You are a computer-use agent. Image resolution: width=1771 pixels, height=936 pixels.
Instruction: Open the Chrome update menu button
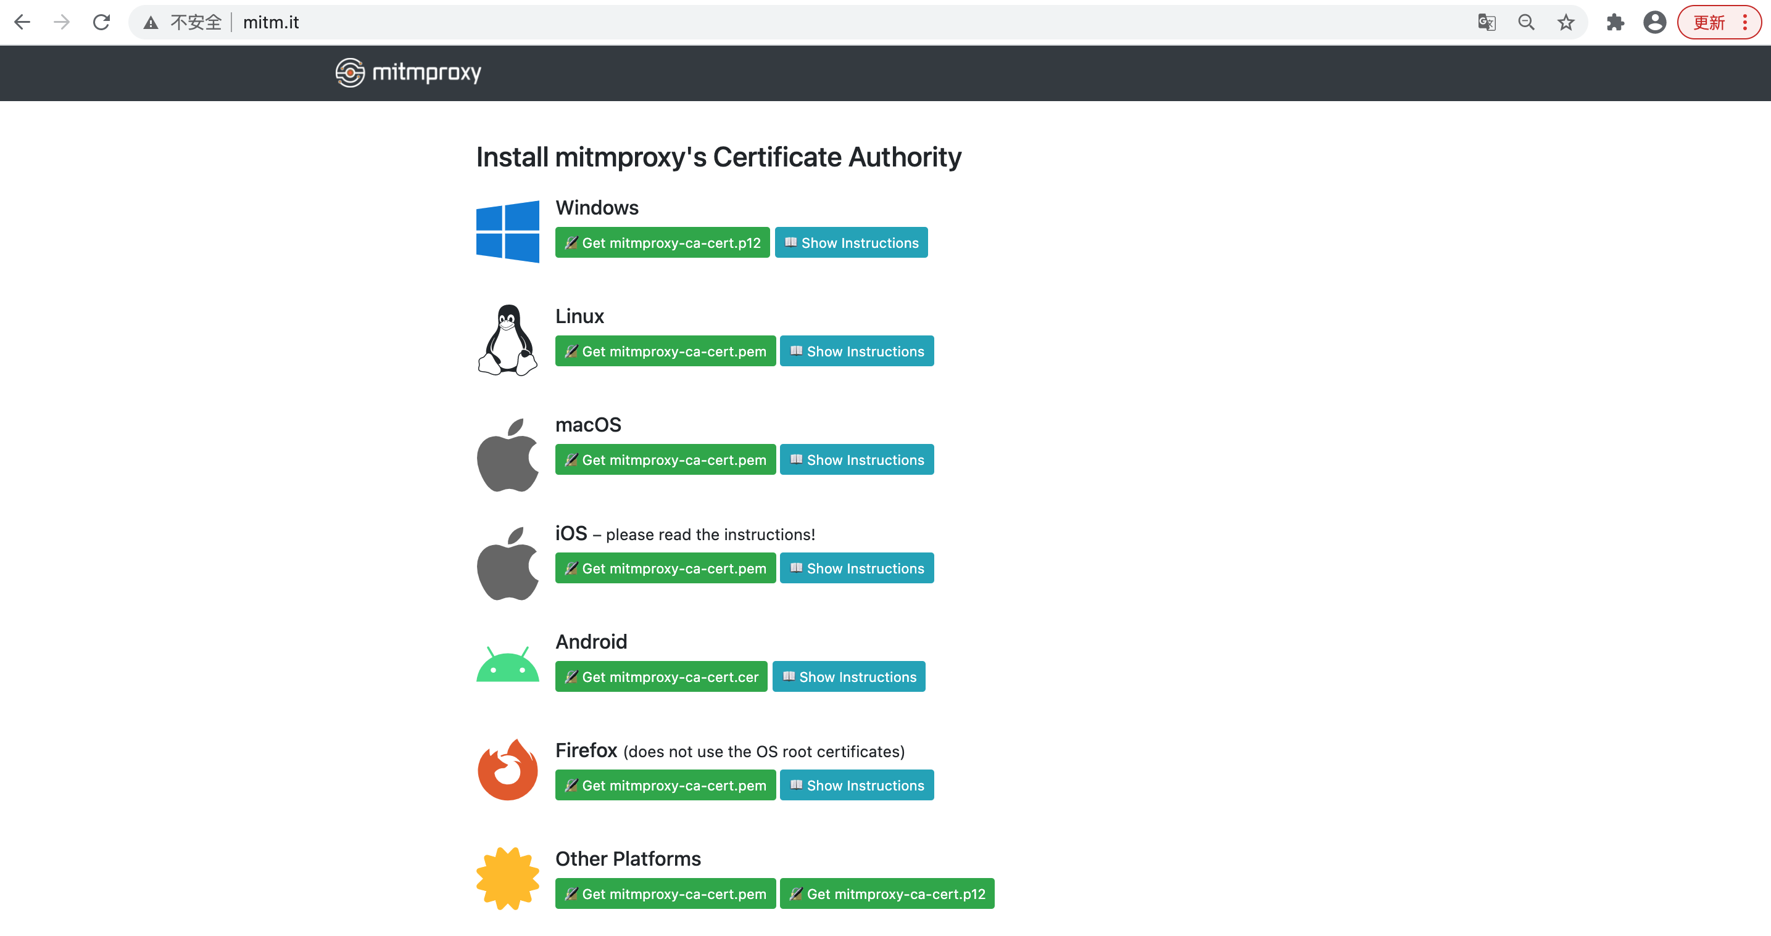pos(1718,23)
